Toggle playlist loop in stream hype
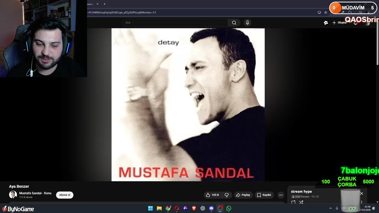Screen dimensions: 379x213 tap(293, 202)
